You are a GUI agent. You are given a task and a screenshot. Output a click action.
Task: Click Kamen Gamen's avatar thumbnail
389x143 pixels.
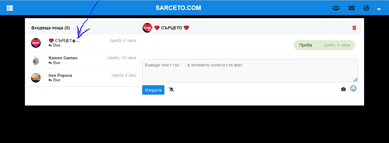[x=36, y=60]
